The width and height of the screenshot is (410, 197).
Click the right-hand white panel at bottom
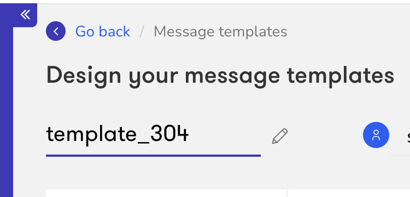(x=349, y=193)
